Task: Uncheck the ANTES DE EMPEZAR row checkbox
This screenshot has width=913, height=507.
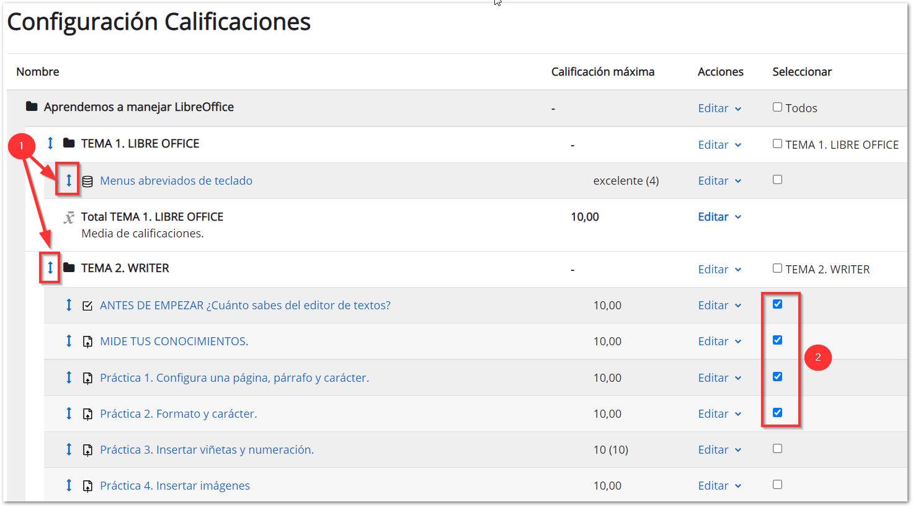Action: 777,304
